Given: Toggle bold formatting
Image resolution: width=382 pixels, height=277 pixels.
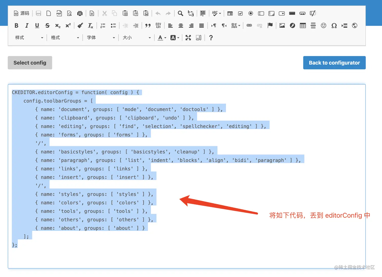Looking at the screenshot, I should click(16, 25).
